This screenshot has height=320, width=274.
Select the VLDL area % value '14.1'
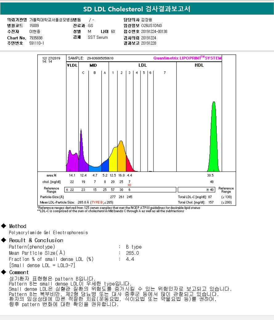(72, 175)
